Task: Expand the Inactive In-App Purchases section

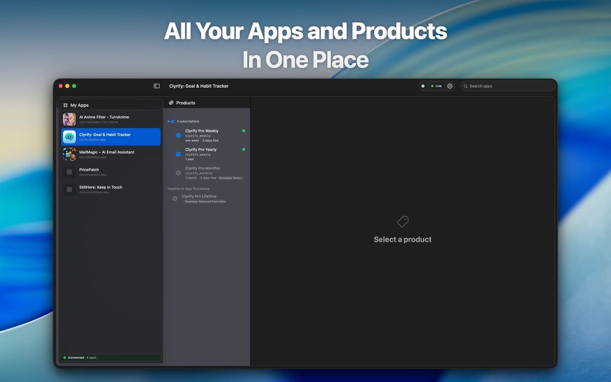Action: click(x=188, y=188)
